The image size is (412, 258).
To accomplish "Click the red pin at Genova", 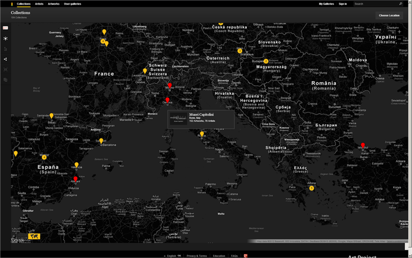I will tap(167, 100).
